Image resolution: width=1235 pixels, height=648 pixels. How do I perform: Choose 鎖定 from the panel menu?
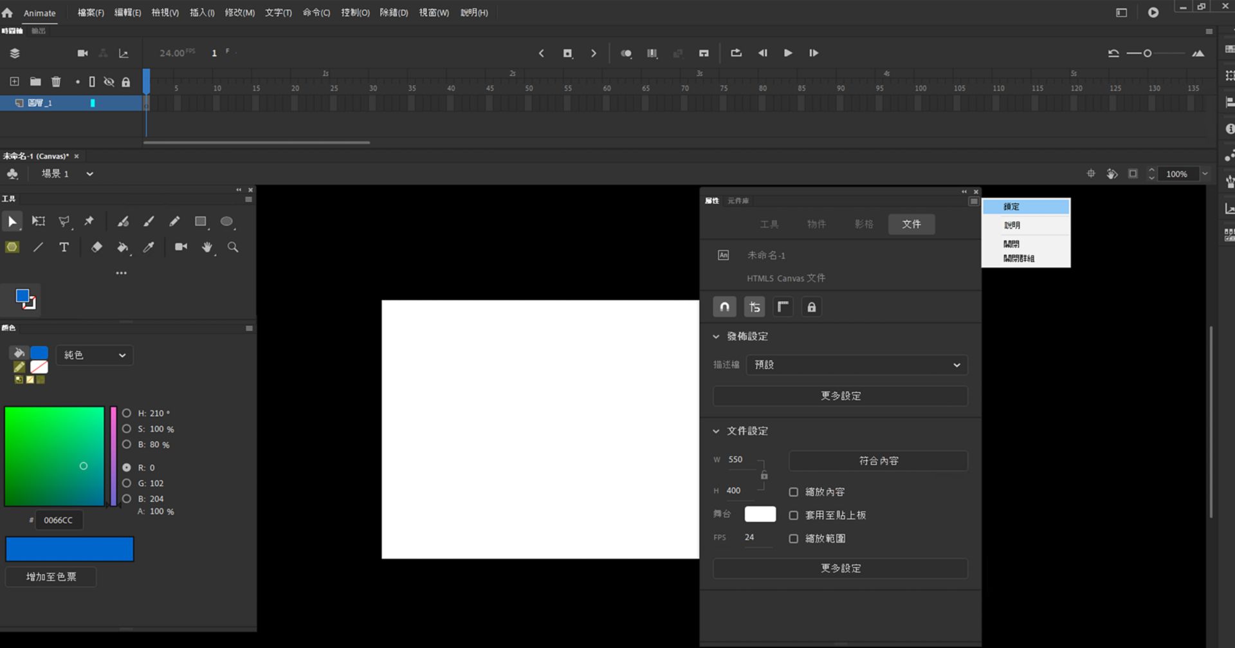point(1010,206)
